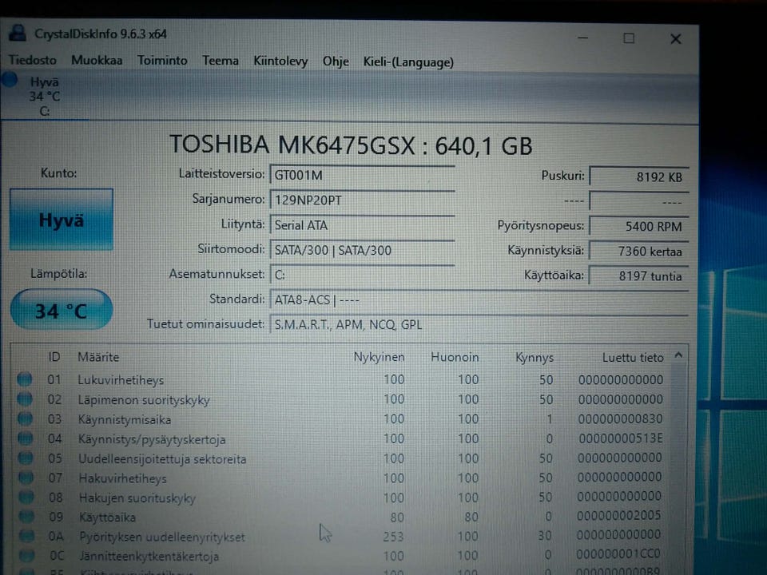Select the C: drive status indicator circle
Image resolution: width=767 pixels, height=575 pixels.
tap(10, 80)
